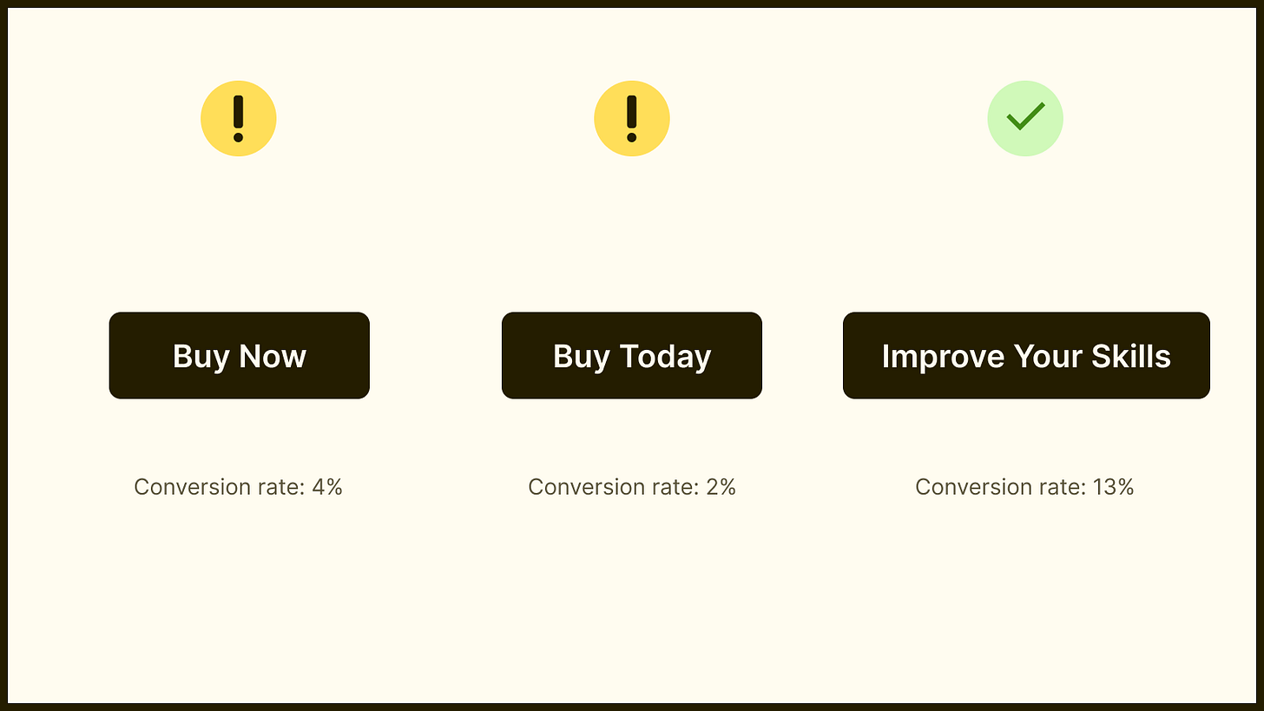Select the green checkmark circle icon
Image resolution: width=1264 pixels, height=711 pixels.
pos(1025,118)
